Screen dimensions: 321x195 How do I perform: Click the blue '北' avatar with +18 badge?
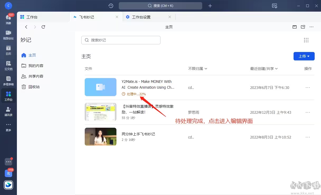(8, 173)
